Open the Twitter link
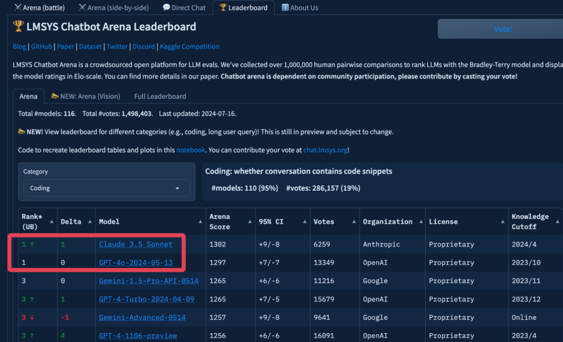The height and width of the screenshot is (342, 563). [x=117, y=46]
